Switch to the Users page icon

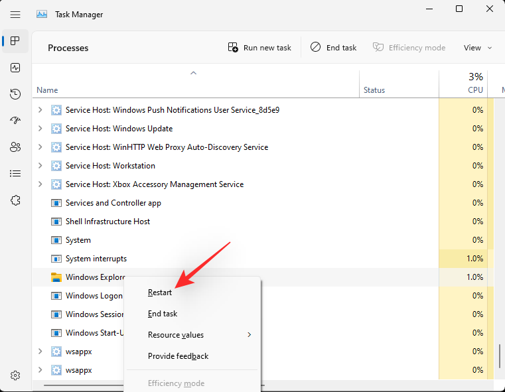[x=15, y=147]
